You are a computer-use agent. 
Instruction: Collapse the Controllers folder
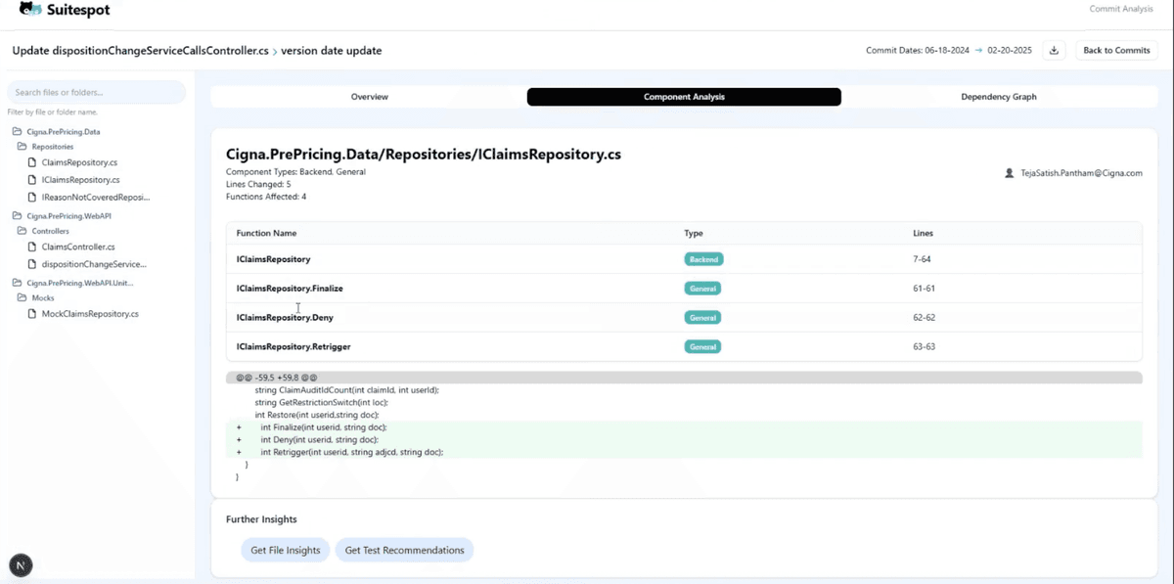tap(23, 232)
